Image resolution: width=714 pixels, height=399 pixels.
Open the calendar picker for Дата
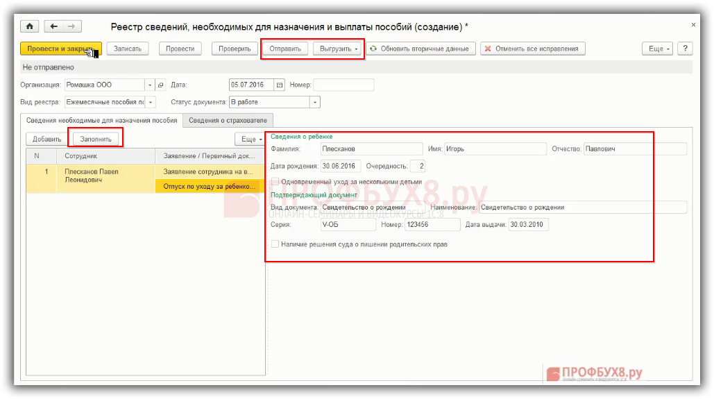click(x=280, y=85)
